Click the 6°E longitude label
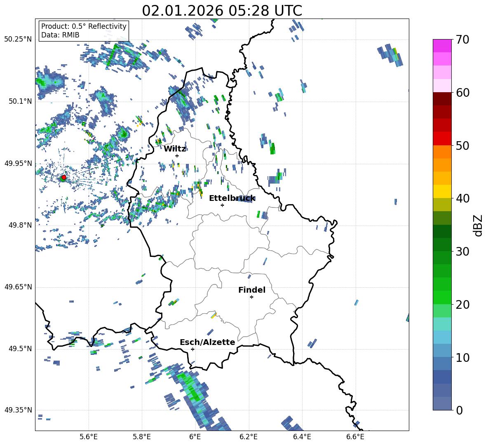The width and height of the screenshot is (488, 445). [x=195, y=437]
